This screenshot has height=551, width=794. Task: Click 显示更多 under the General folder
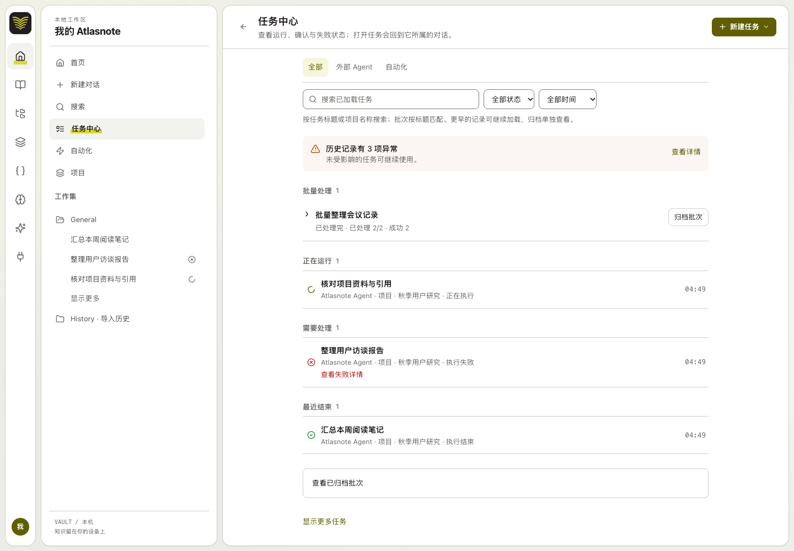[x=85, y=299]
